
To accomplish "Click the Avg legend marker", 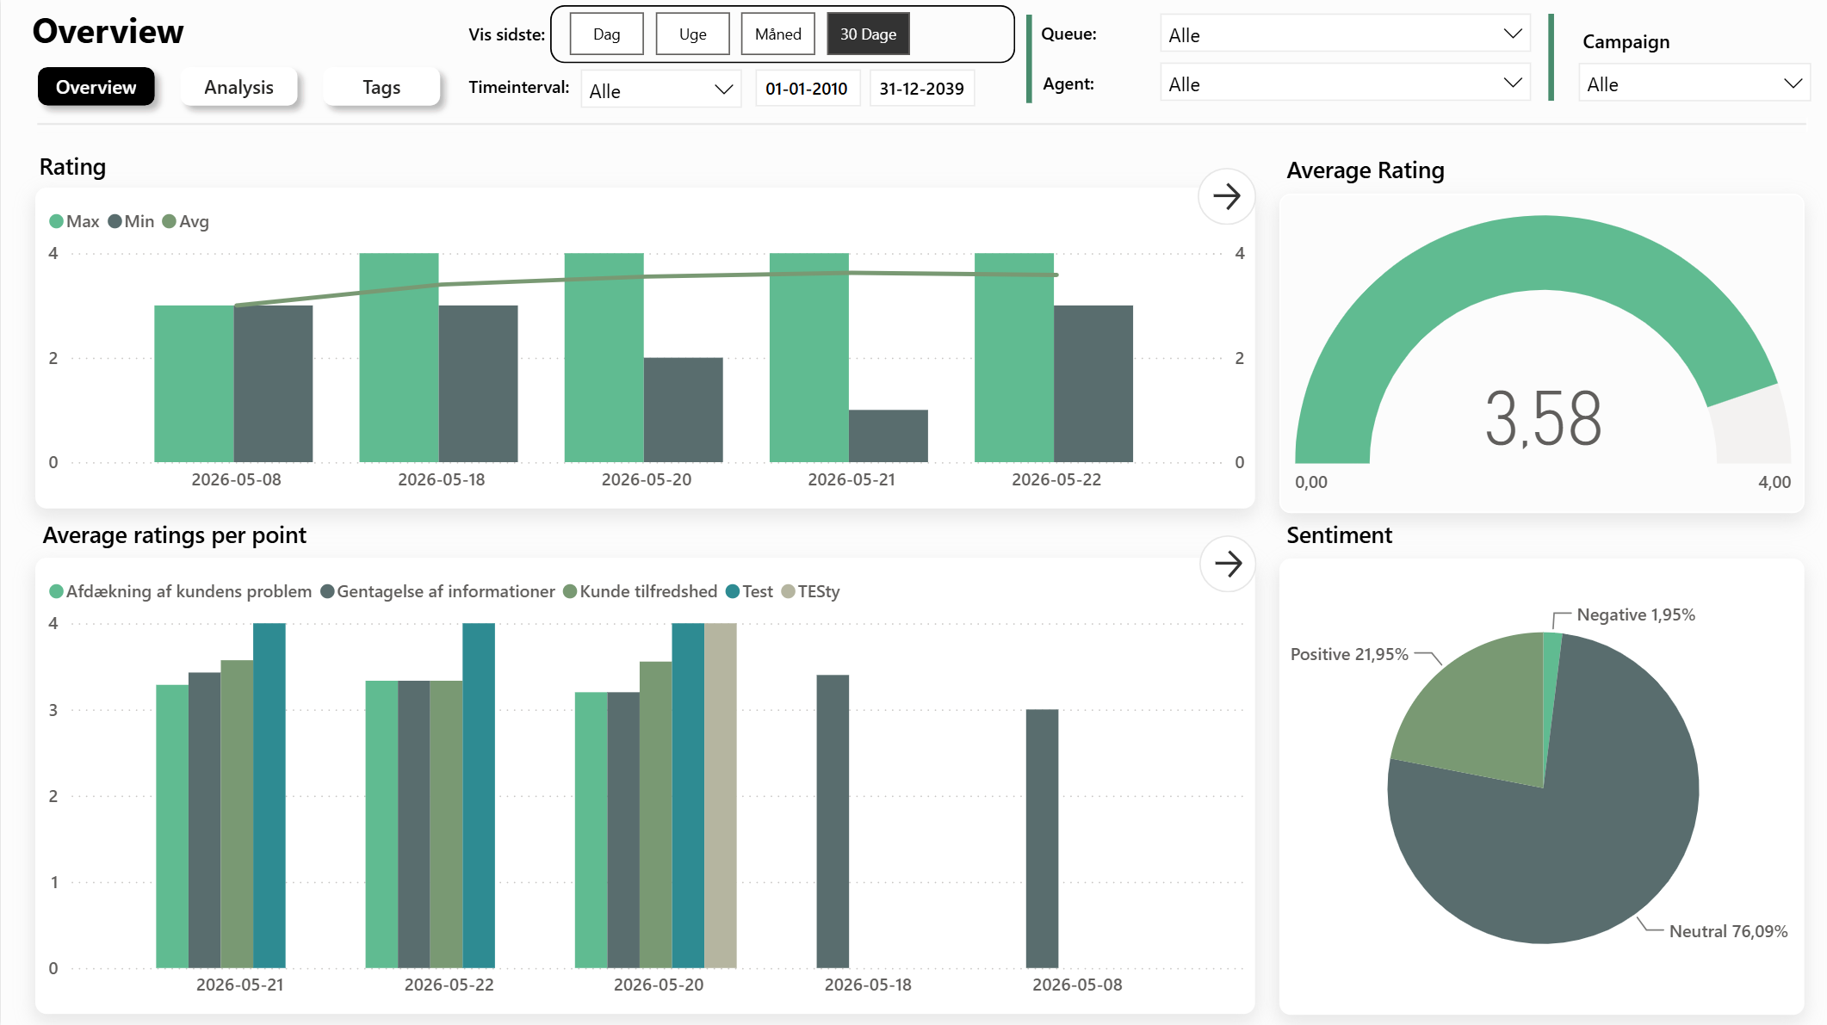I will pyautogui.click(x=170, y=221).
